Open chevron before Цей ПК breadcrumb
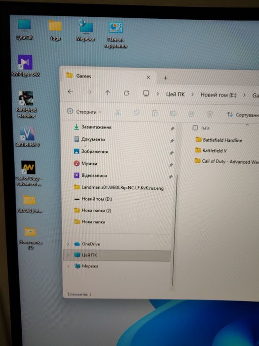Image resolution: width=259 pixels, height=346 pixels. [158, 94]
